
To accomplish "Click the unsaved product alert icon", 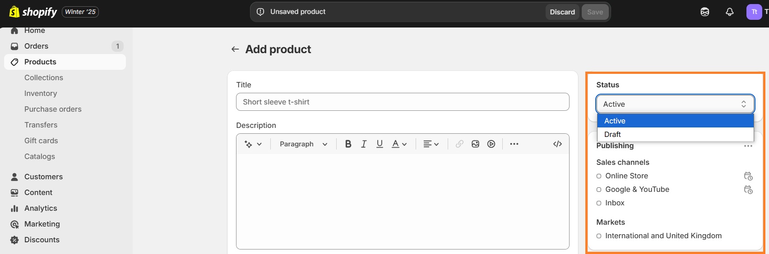I will click(260, 12).
